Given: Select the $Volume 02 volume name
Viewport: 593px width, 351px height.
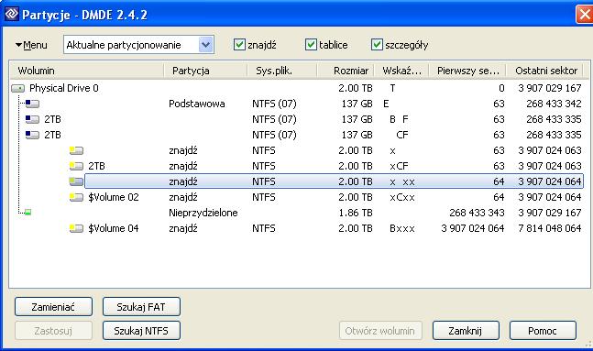Looking at the screenshot, I should tap(114, 197).
